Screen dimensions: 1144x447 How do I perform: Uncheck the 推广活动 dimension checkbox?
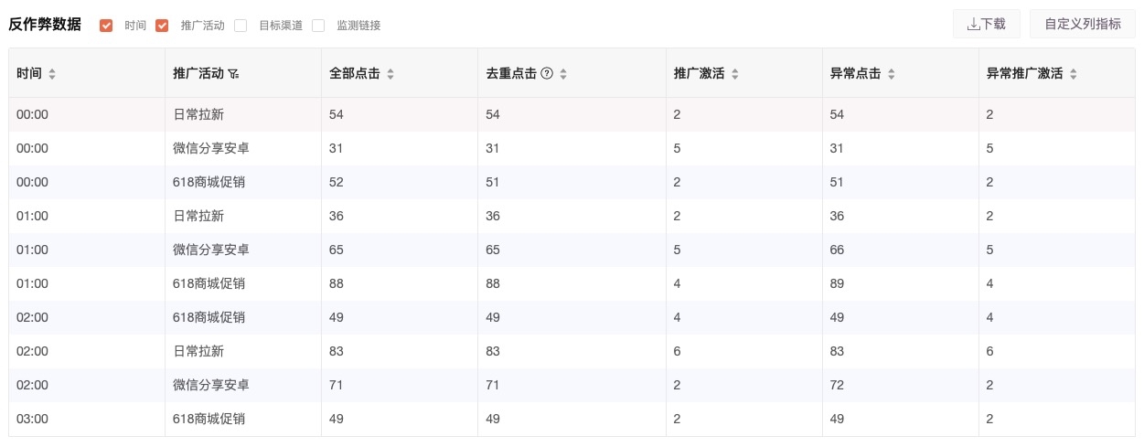point(162,26)
